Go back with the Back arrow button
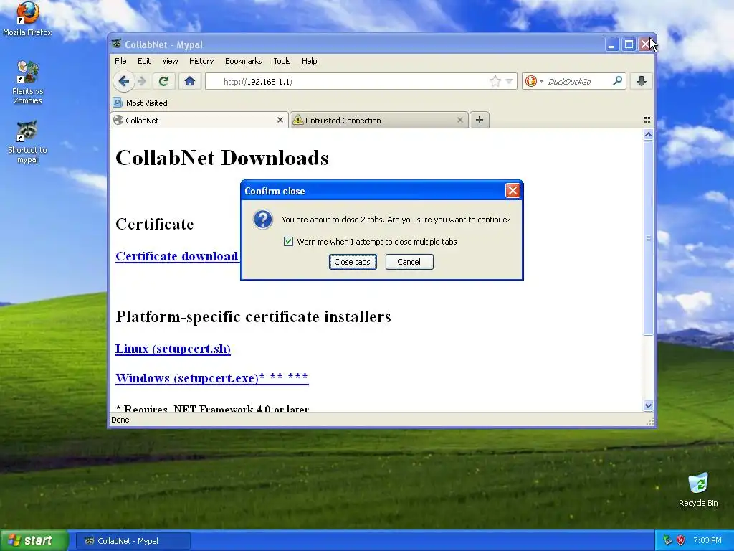Screen dimensions: 734x551 pos(123,82)
